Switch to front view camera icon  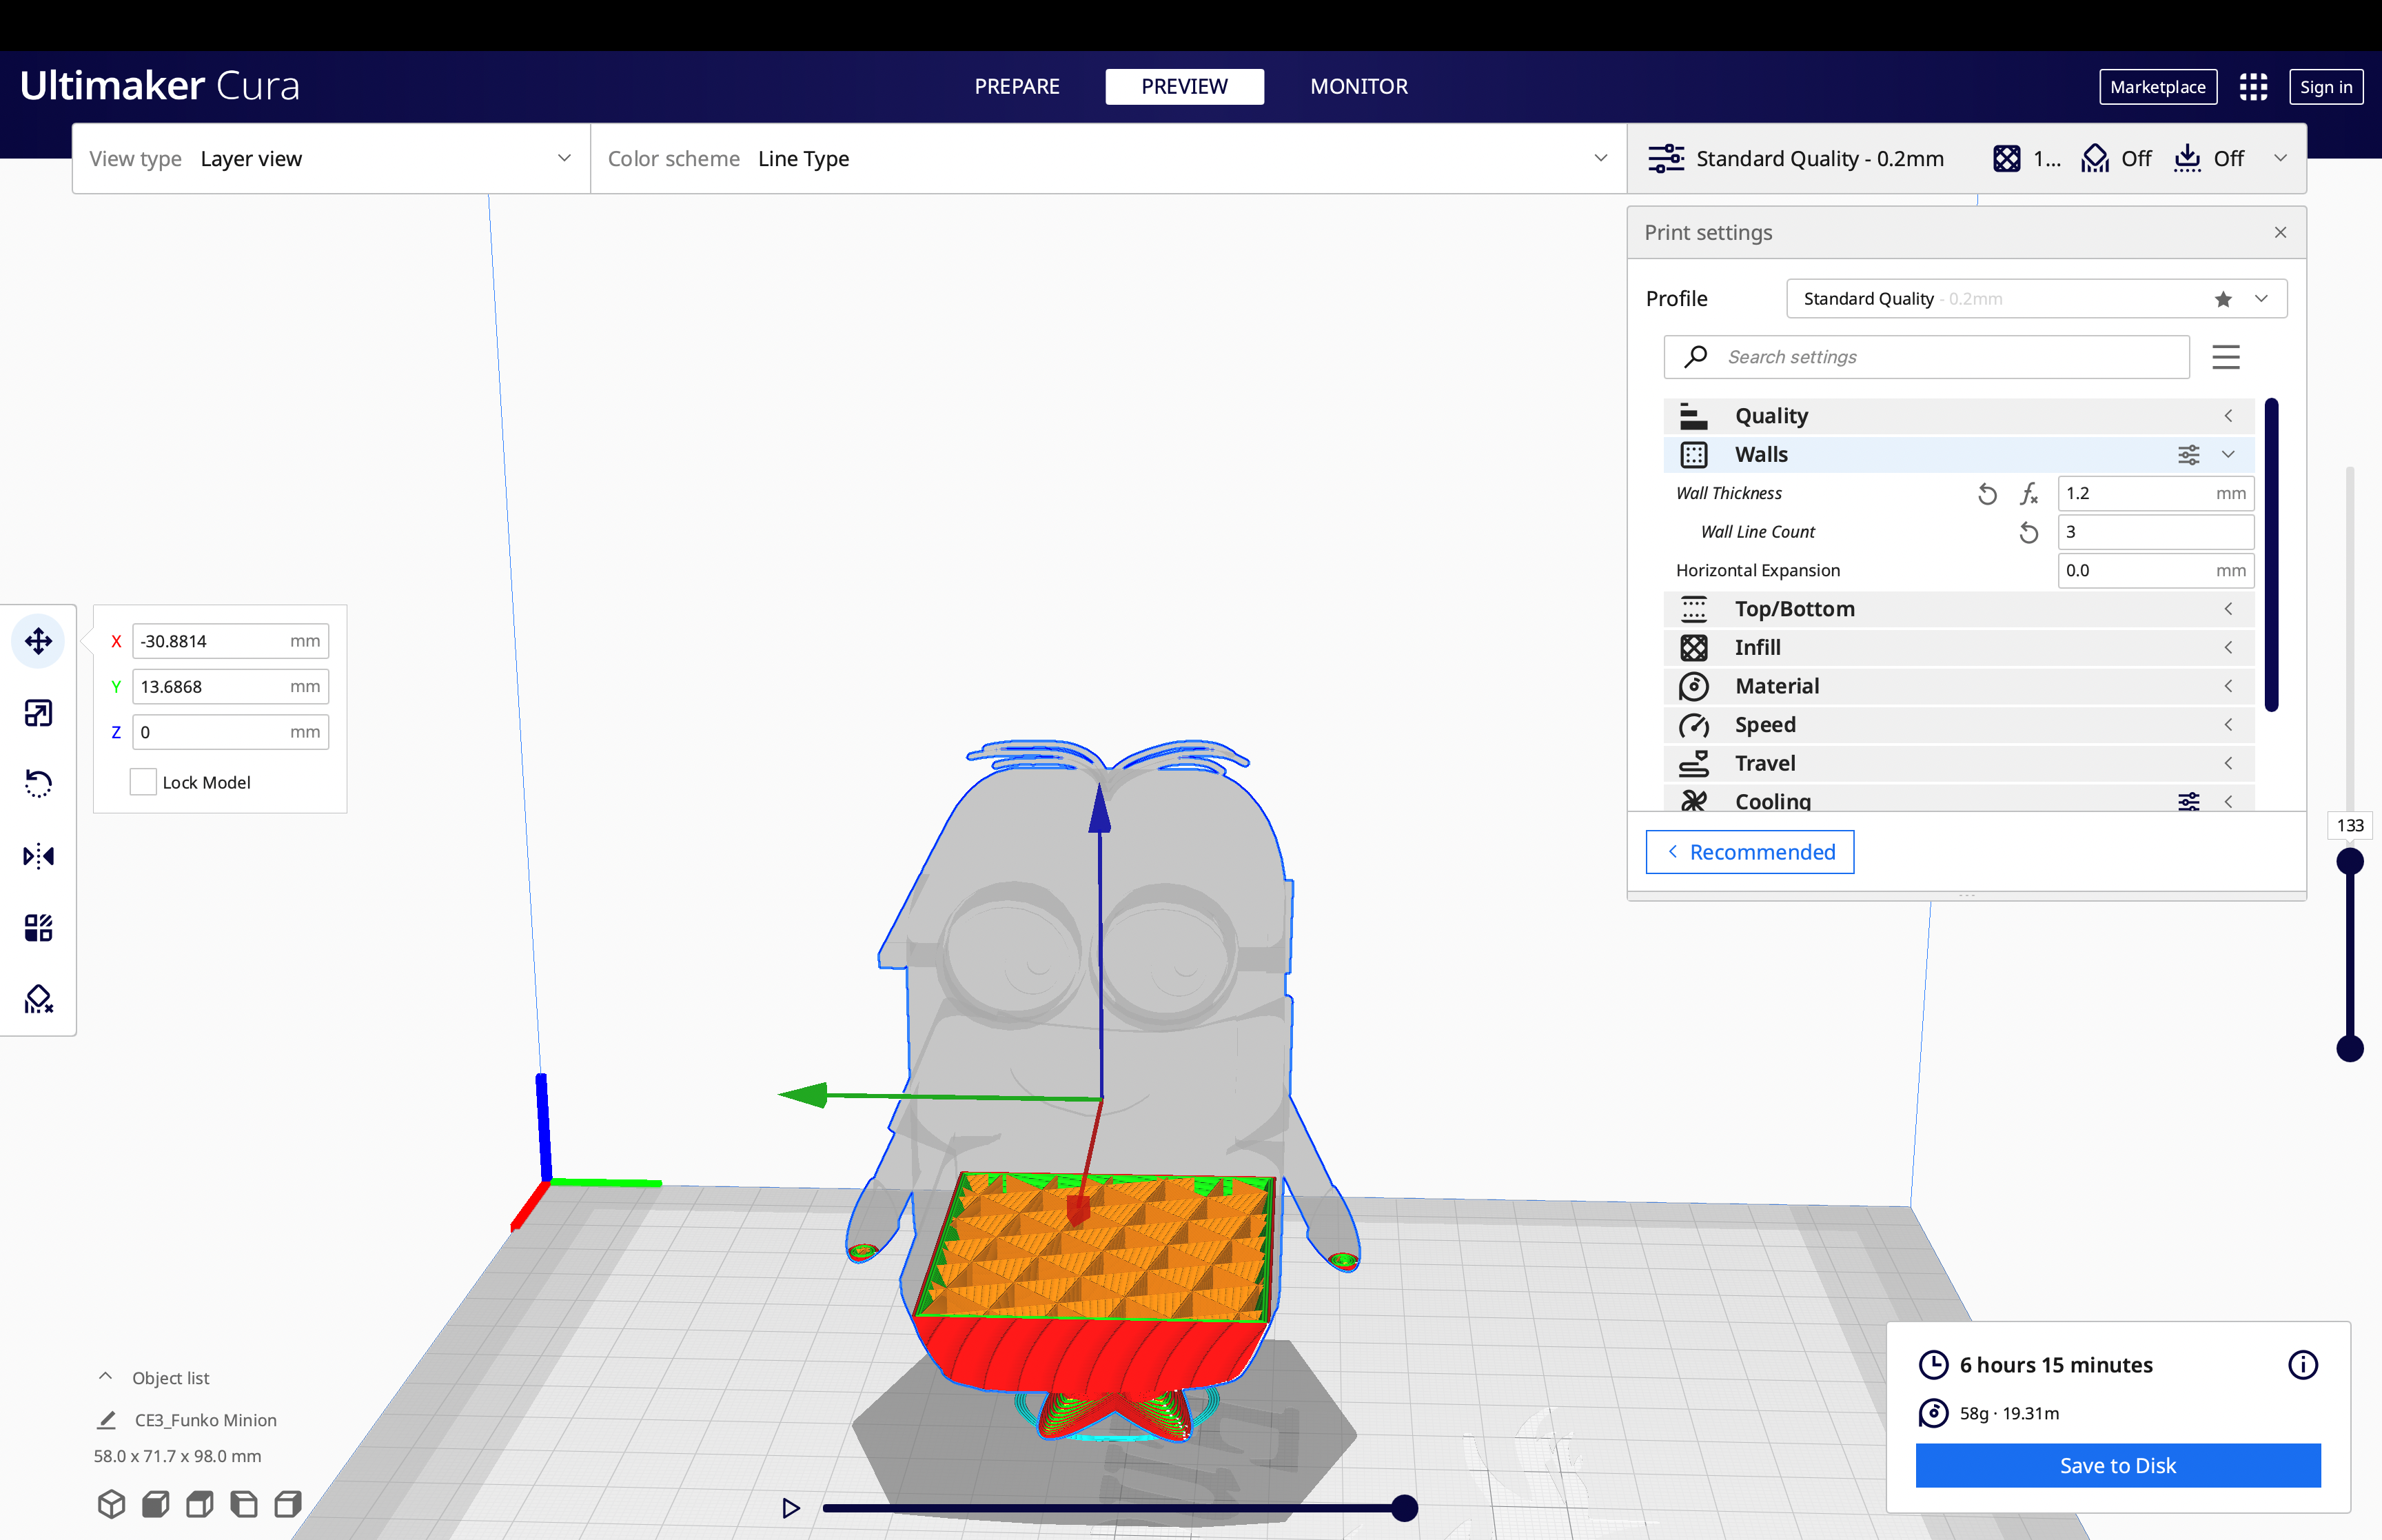click(156, 1504)
